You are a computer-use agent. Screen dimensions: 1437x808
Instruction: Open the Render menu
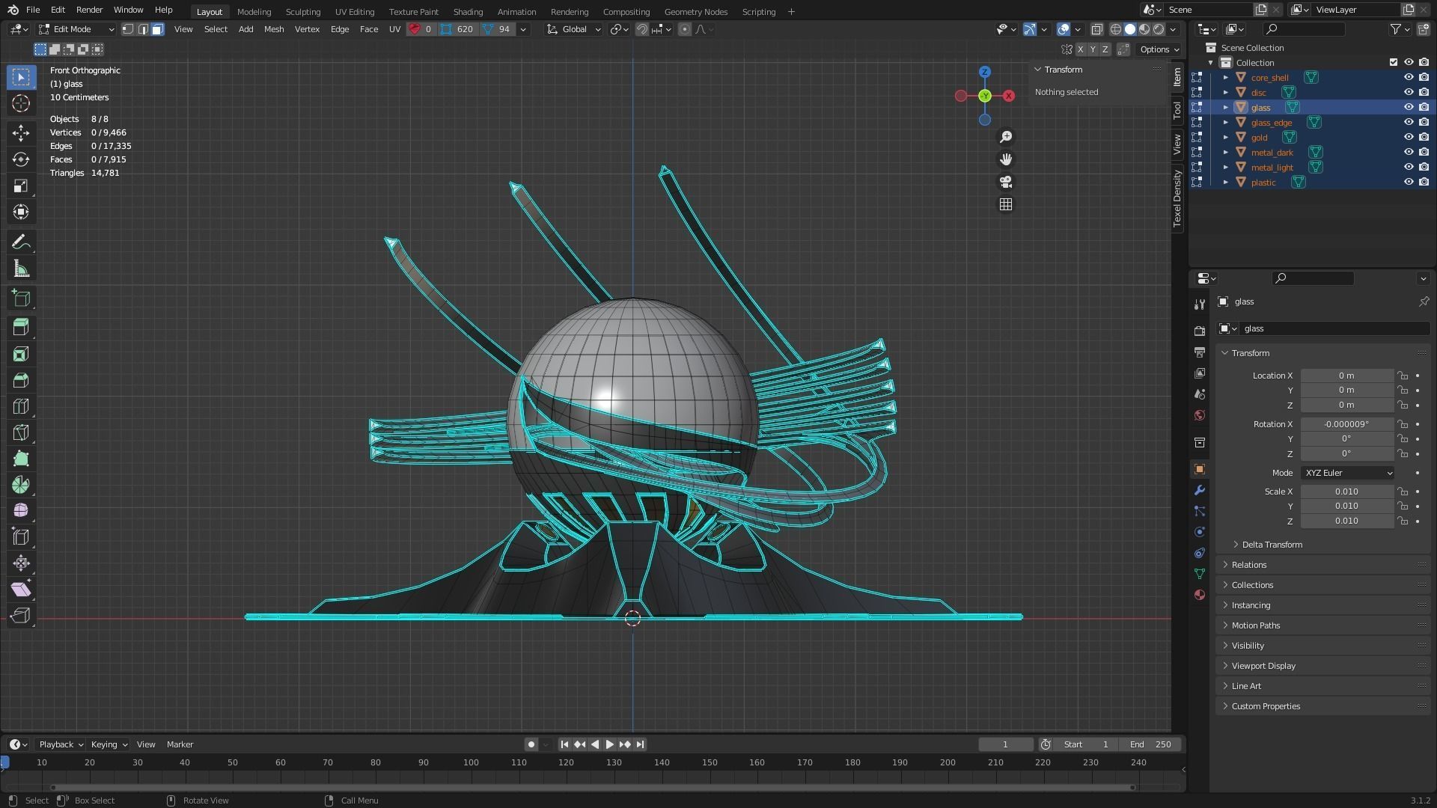coord(89,10)
